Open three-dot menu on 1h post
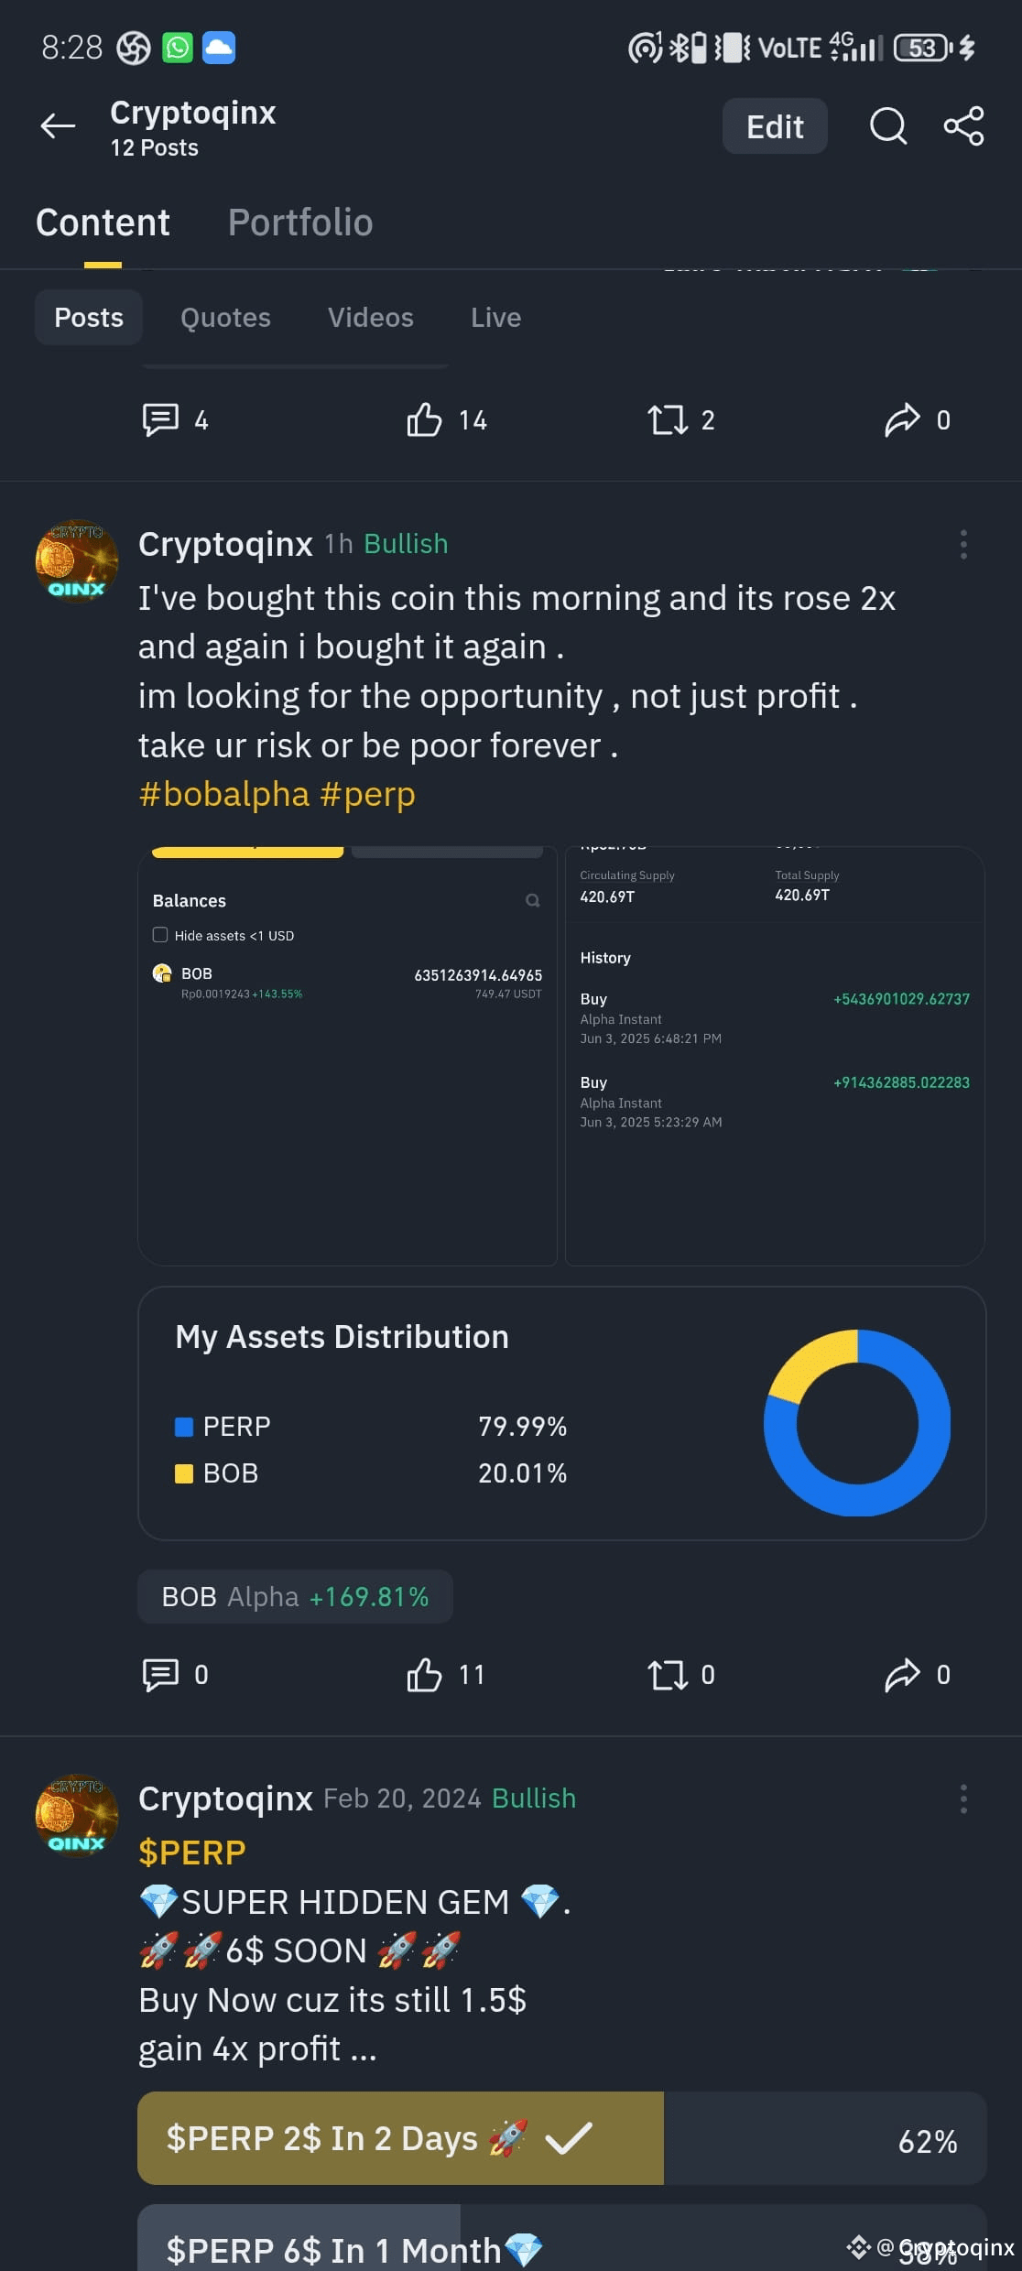The width and height of the screenshot is (1022, 2271). pyautogui.click(x=963, y=544)
